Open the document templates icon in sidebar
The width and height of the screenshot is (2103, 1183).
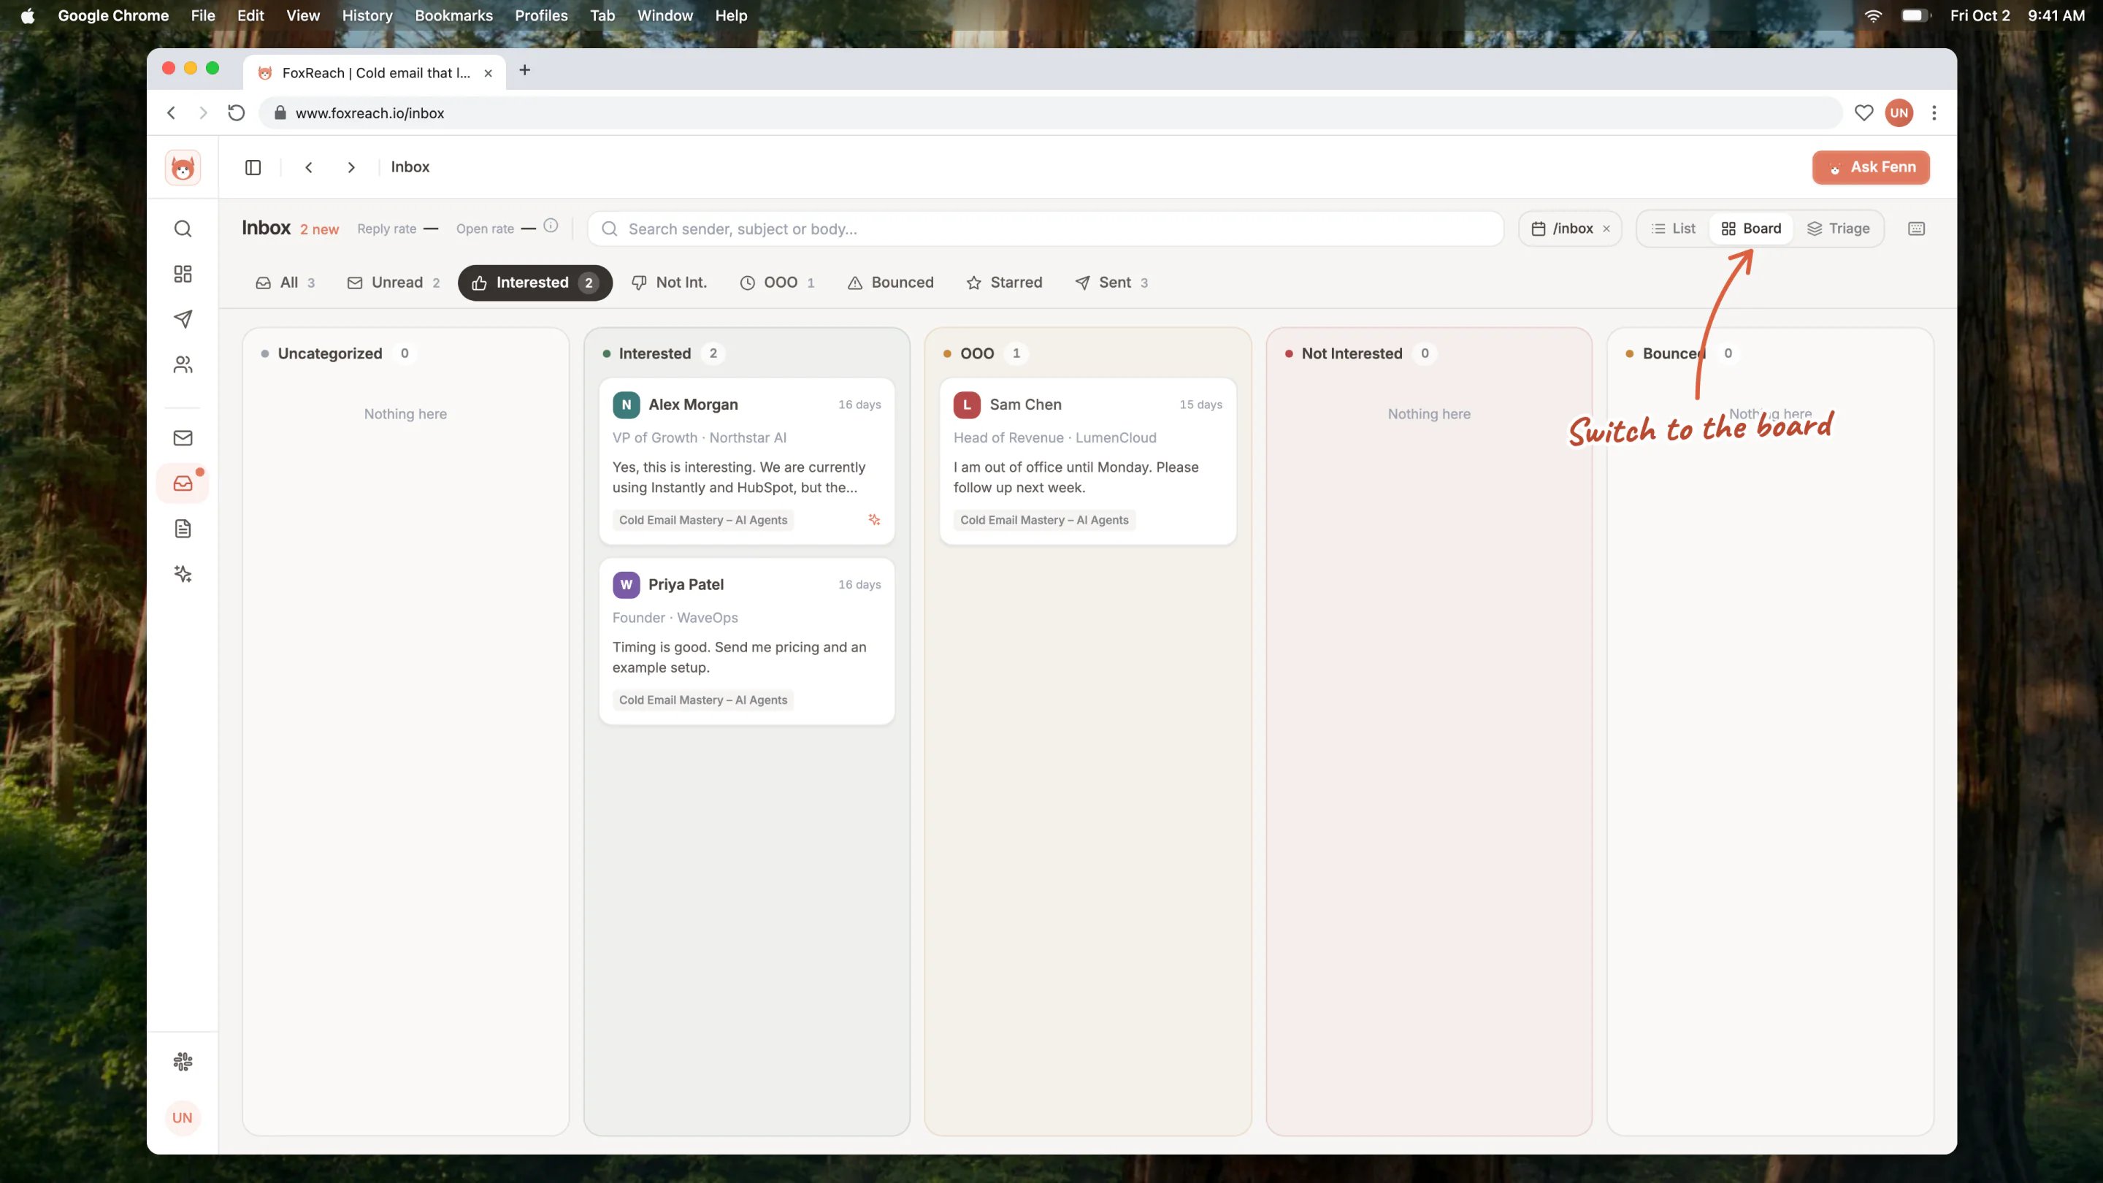tap(183, 529)
